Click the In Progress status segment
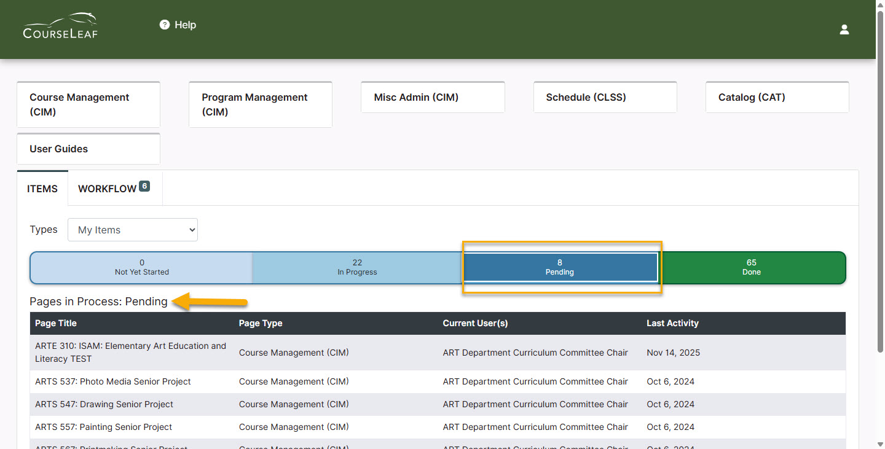Image resolution: width=885 pixels, height=449 pixels. (x=357, y=267)
